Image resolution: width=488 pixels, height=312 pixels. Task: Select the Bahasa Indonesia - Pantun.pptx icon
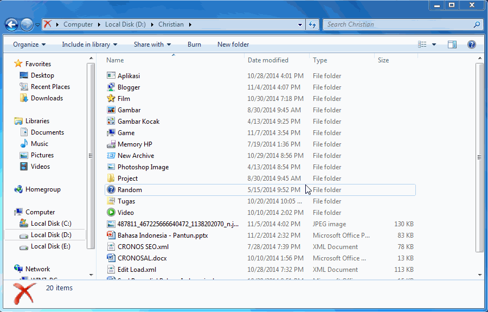[111, 235]
